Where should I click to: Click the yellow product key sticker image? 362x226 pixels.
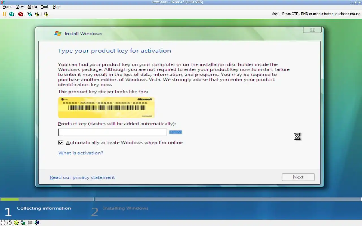point(106,107)
